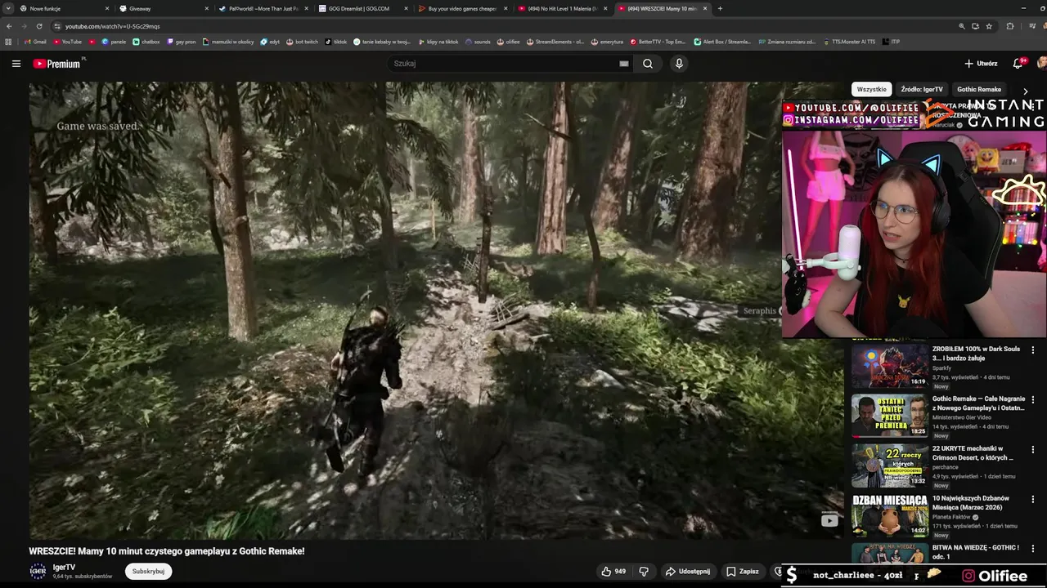Switch to No Hit Level 1 Malenia tab
The image size is (1047, 588).
(562, 8)
